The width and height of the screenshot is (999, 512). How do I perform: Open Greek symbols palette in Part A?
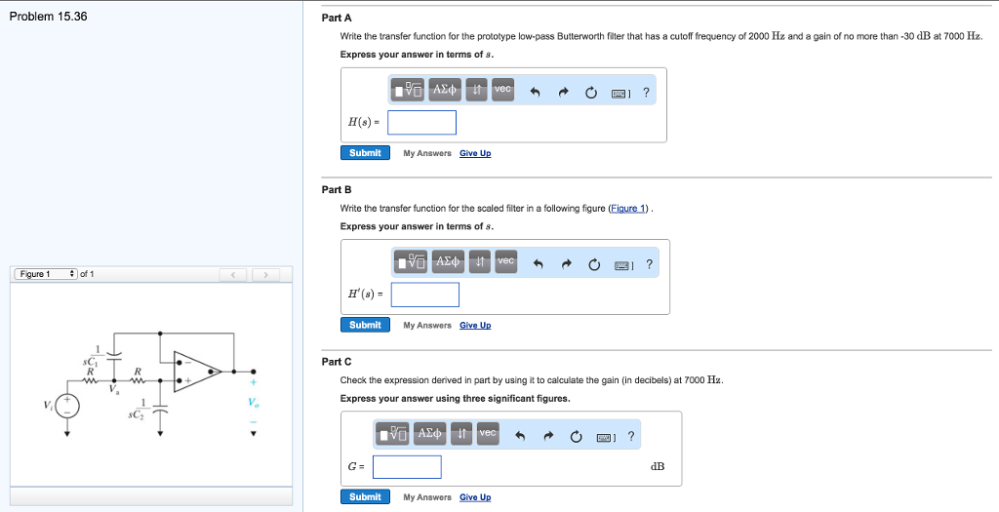[x=445, y=91]
